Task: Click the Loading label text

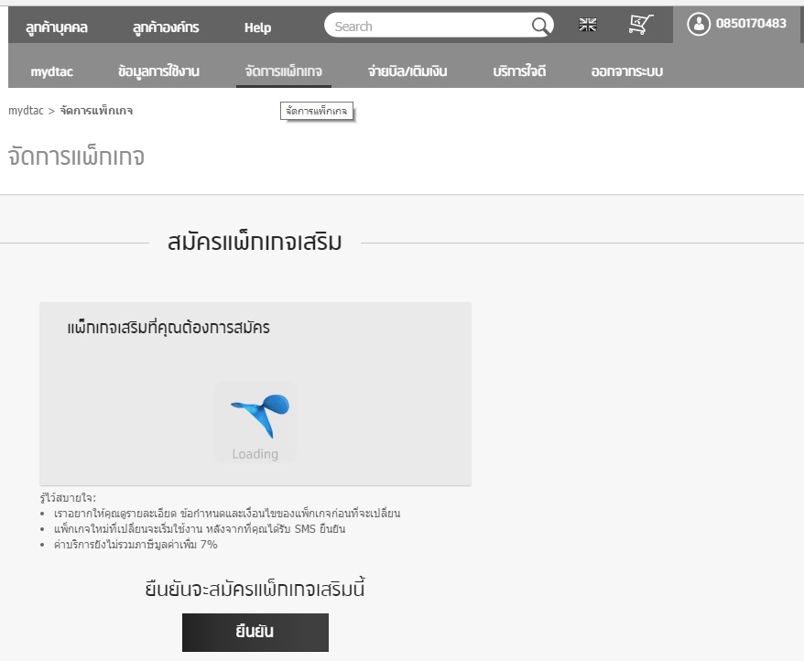Action: point(255,454)
